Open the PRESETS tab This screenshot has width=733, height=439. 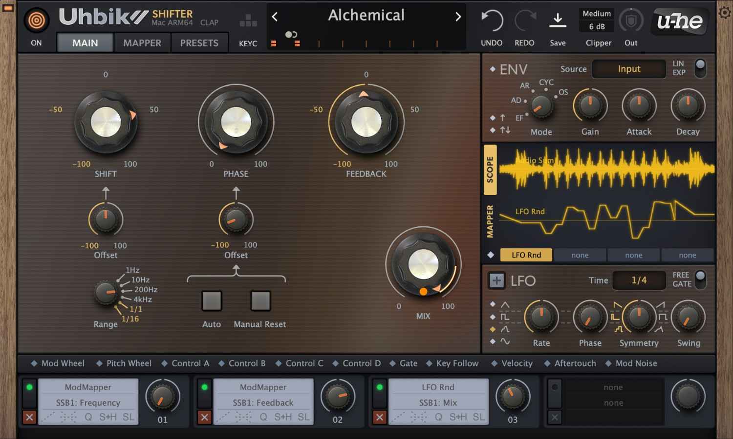pyautogui.click(x=199, y=43)
